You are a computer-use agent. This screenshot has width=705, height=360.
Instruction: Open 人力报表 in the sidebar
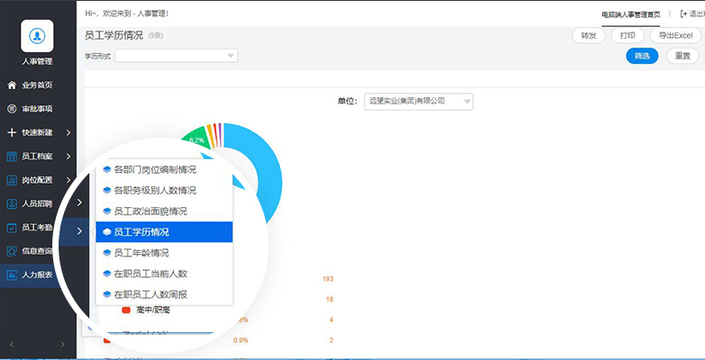pyautogui.click(x=38, y=275)
